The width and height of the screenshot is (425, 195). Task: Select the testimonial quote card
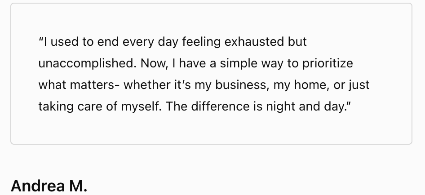point(212,74)
